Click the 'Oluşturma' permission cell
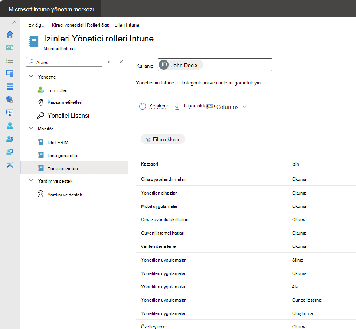This screenshot has width=356, height=329. 302,313
